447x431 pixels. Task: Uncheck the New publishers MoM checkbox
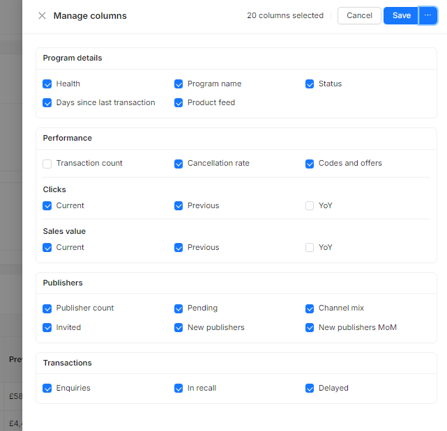tap(310, 328)
